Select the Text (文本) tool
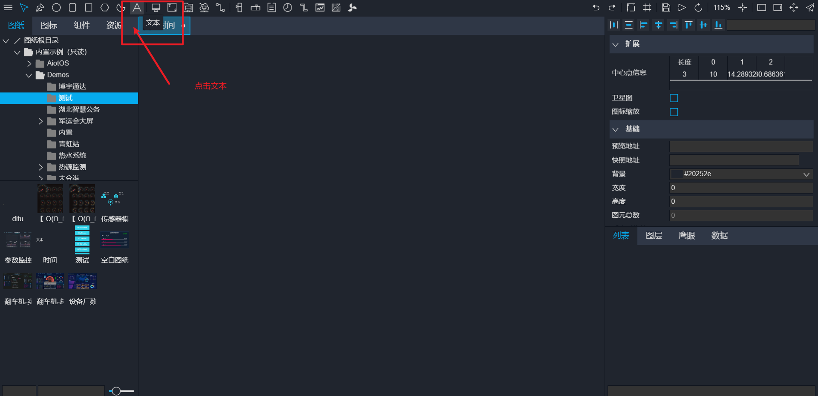The image size is (818, 396). [137, 8]
